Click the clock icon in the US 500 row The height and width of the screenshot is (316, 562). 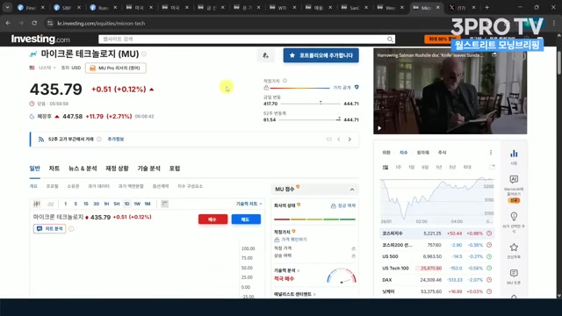489,256
